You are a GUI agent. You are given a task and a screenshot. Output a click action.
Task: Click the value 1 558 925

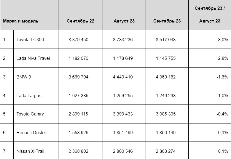tap(78, 133)
